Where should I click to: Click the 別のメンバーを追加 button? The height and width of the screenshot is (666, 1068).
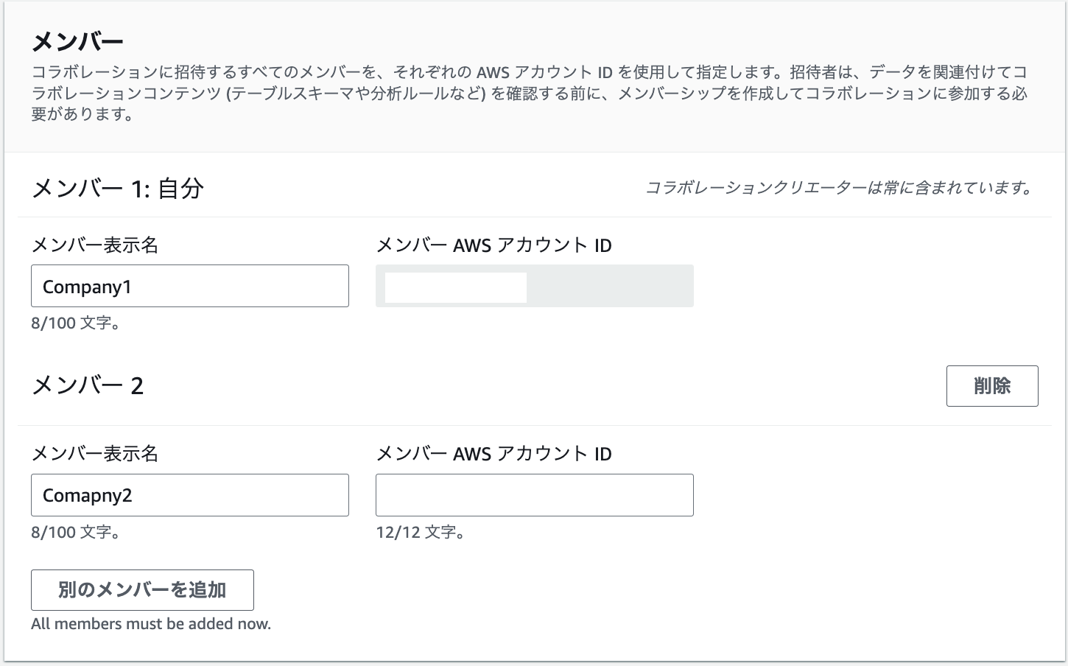pyautogui.click(x=142, y=589)
